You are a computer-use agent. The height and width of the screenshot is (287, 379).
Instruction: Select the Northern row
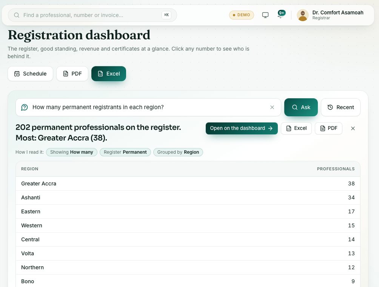pos(188,267)
